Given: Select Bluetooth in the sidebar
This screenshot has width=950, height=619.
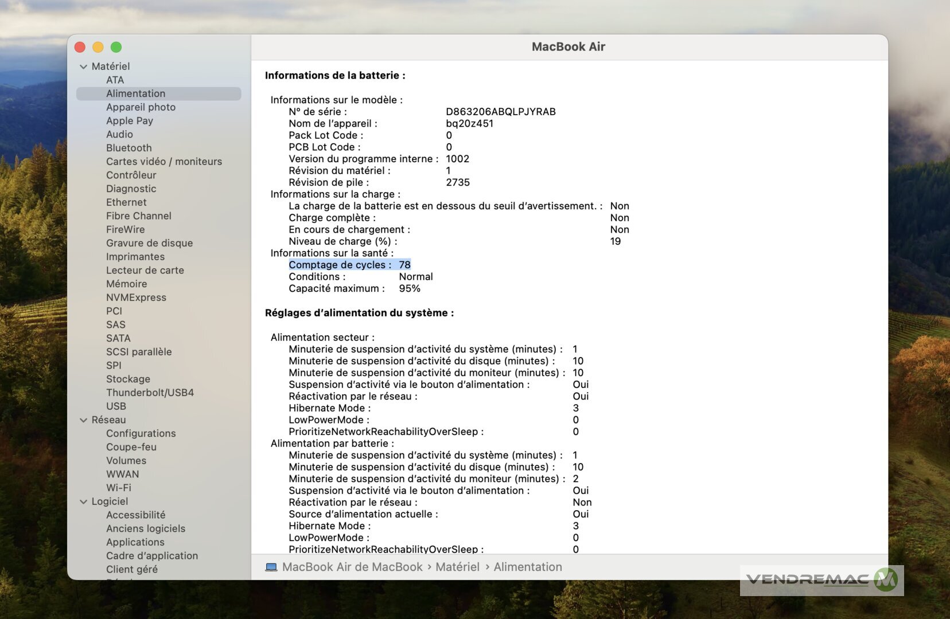Looking at the screenshot, I should 129,148.
